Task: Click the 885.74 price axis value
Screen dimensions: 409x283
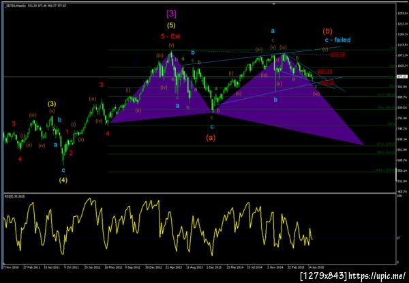Action: [402, 97]
